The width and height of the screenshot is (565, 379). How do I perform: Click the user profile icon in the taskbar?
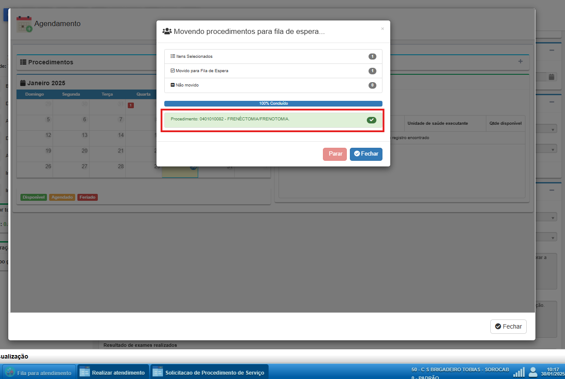533,372
